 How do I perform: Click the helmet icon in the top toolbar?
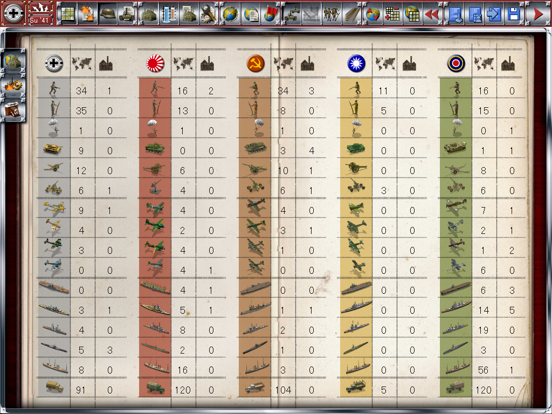tap(108, 13)
